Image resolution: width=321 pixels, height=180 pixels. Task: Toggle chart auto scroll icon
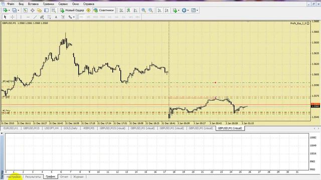[159, 10]
